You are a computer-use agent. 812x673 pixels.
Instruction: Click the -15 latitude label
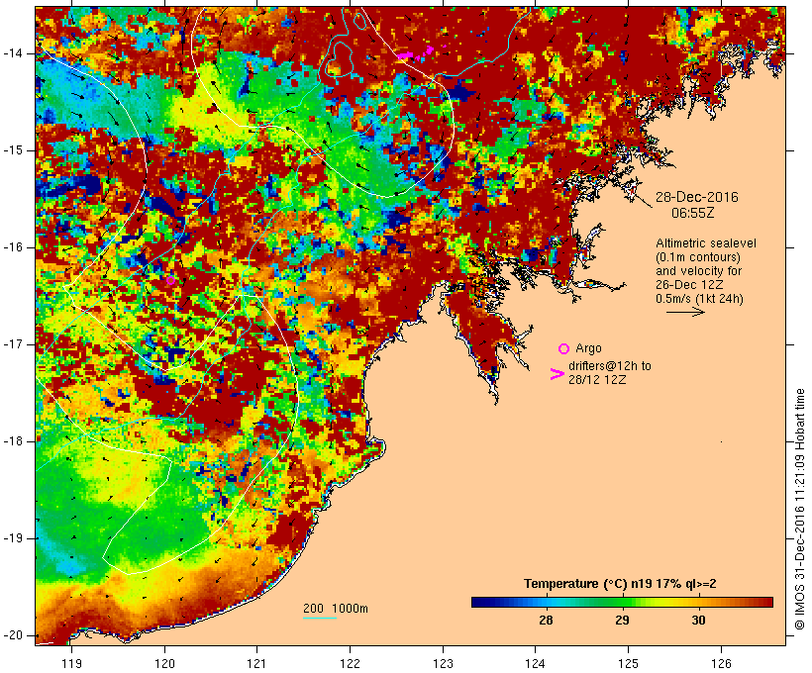click(x=13, y=150)
